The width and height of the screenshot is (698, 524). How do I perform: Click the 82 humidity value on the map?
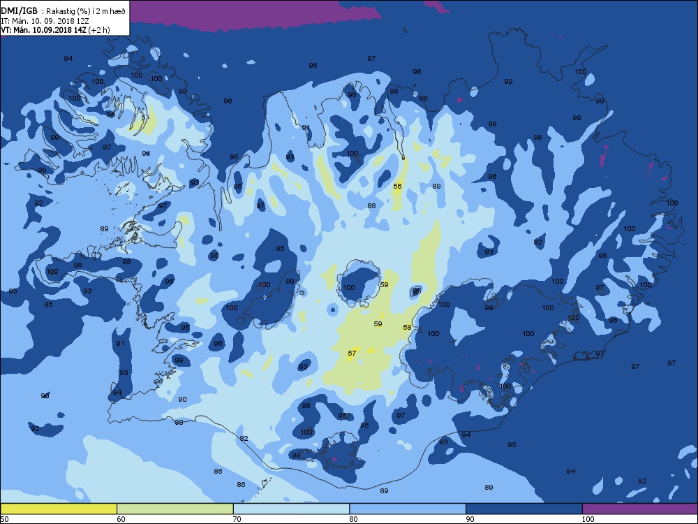coord(244,439)
